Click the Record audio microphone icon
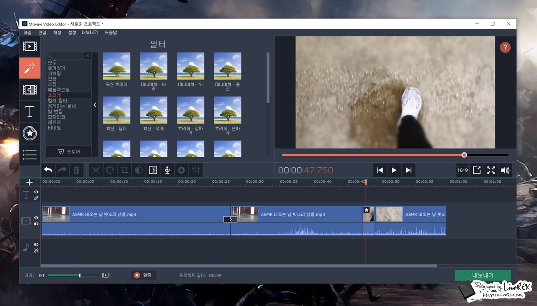The height and width of the screenshot is (306, 537). (x=167, y=170)
